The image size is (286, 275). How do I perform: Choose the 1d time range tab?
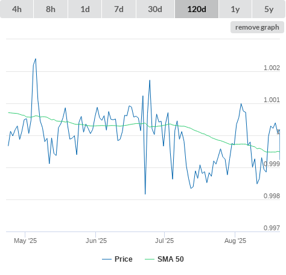pos(85,9)
